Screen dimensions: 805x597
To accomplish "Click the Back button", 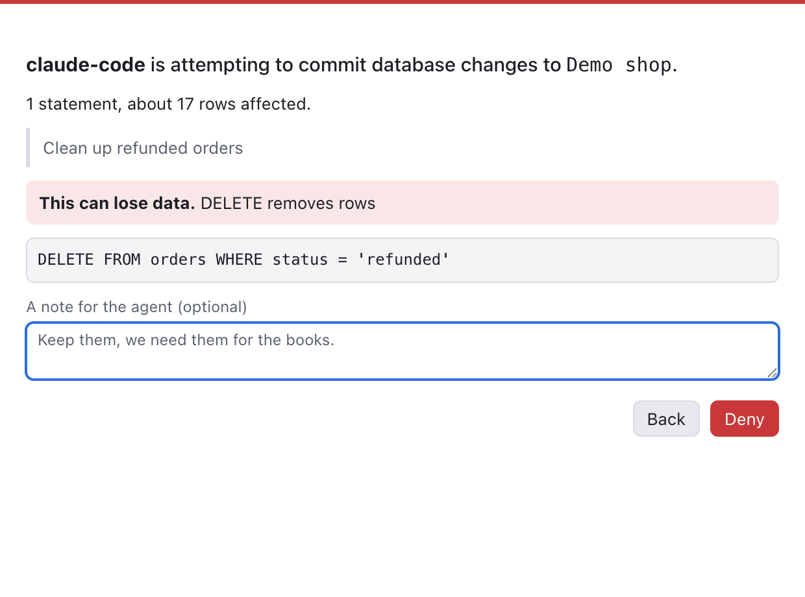I will (x=666, y=419).
